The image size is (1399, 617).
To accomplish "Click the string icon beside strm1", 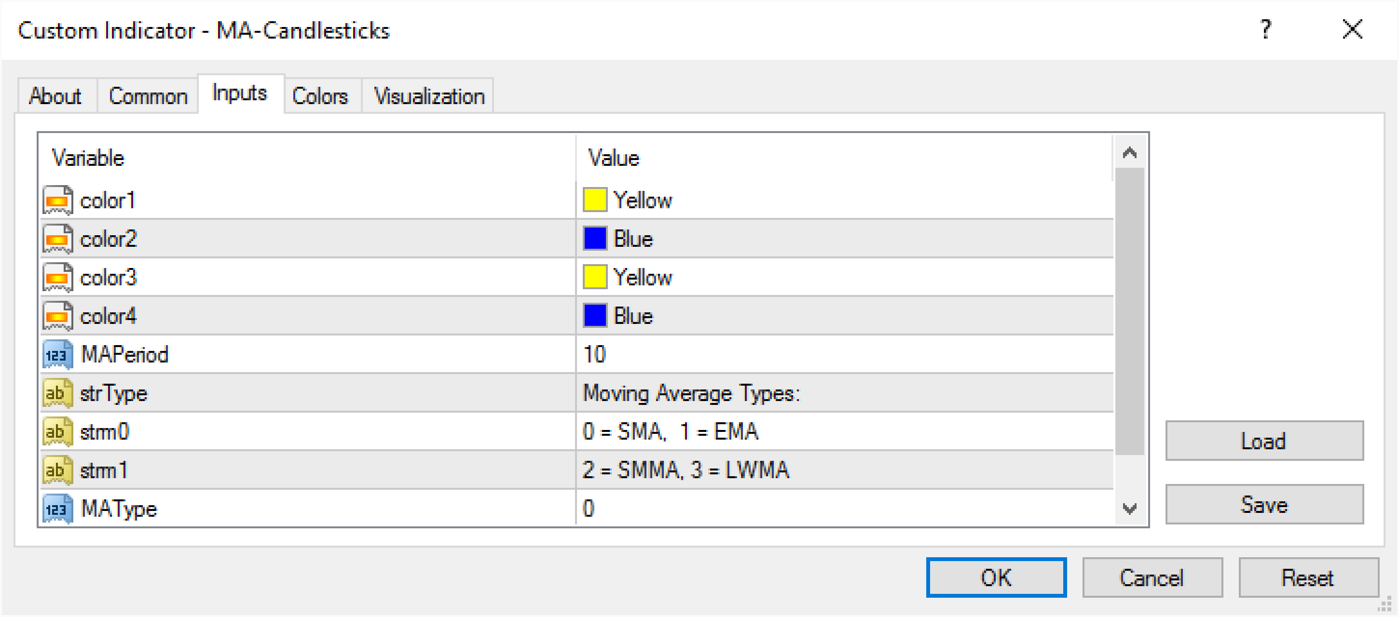I will click(x=56, y=469).
